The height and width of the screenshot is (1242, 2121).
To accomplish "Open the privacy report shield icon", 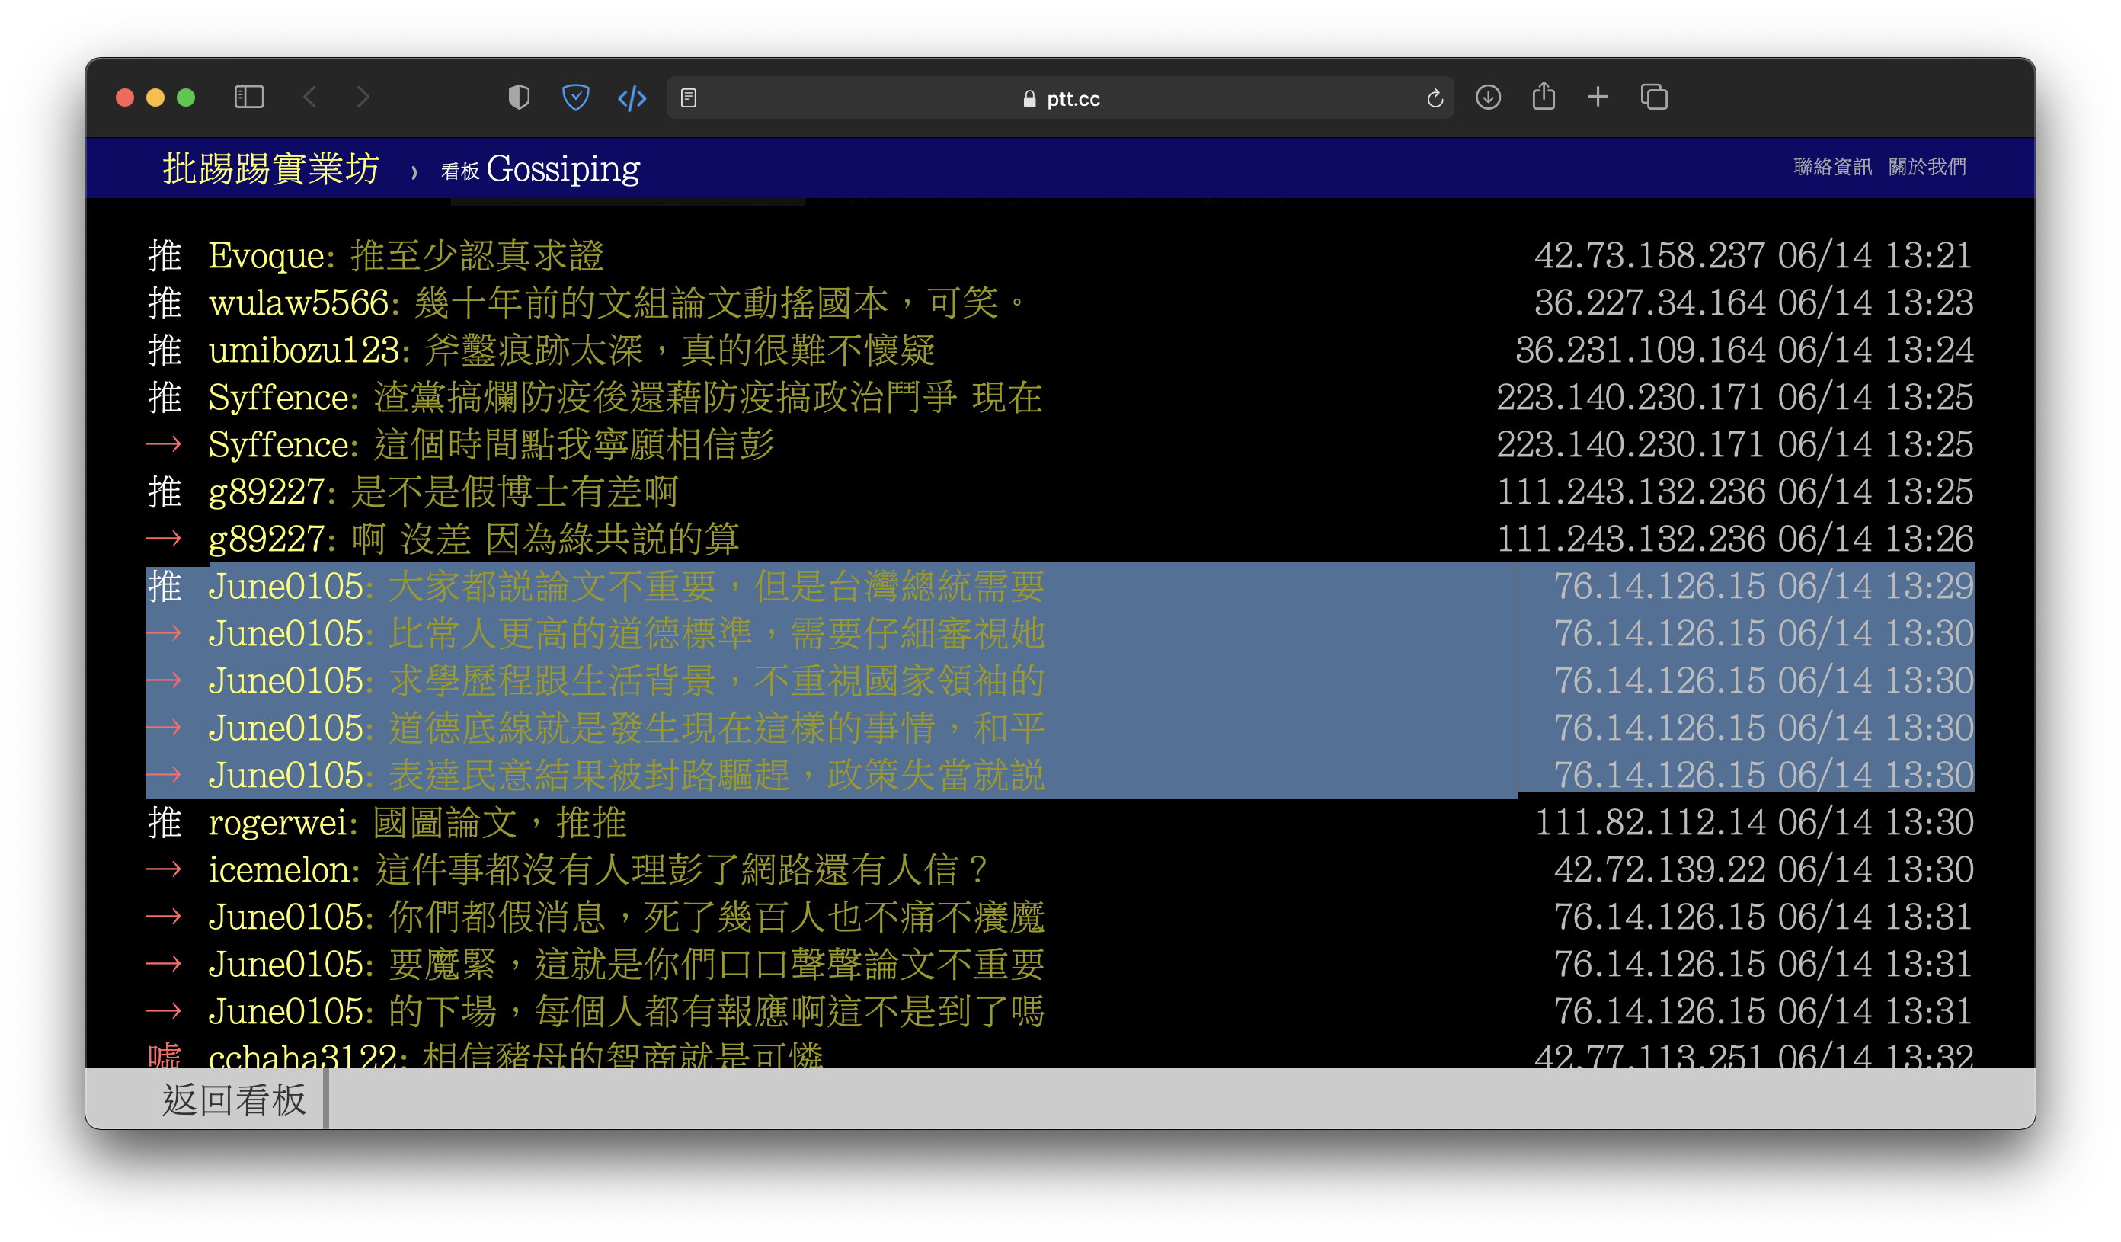I will pyautogui.click(x=519, y=98).
